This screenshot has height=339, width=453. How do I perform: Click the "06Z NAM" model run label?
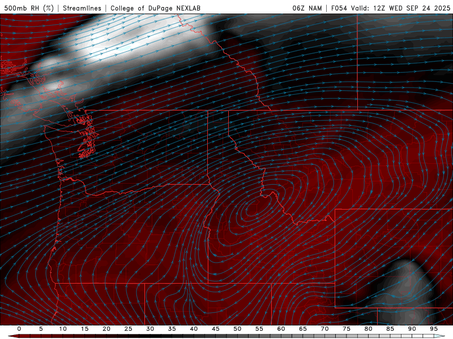pos(307,8)
